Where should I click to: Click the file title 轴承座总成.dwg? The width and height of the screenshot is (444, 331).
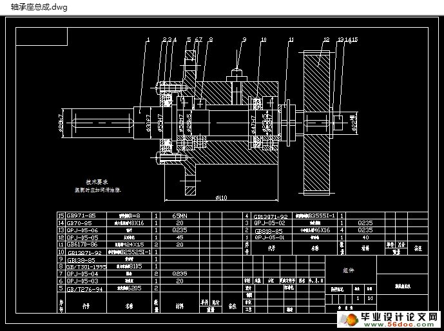coord(39,7)
